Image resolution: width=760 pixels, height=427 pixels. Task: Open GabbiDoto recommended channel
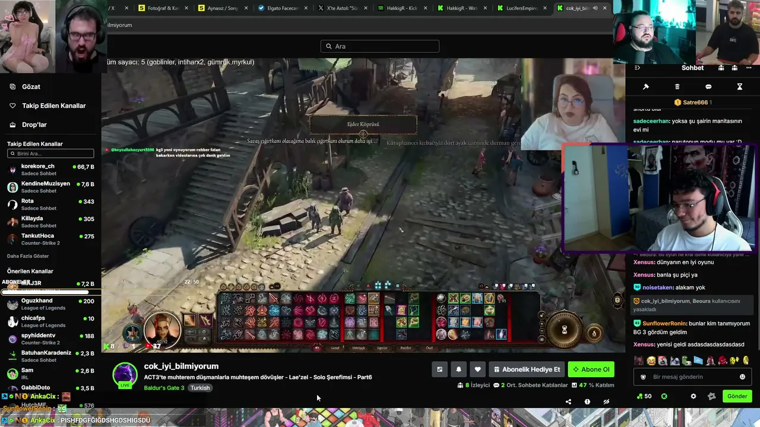click(x=50, y=391)
